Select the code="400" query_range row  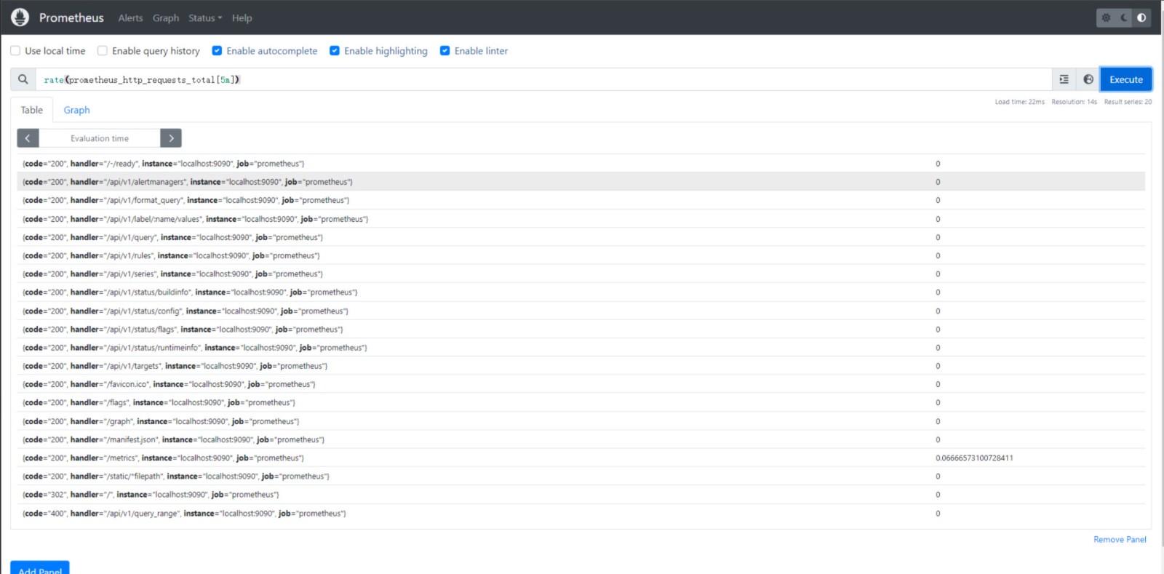click(x=581, y=513)
